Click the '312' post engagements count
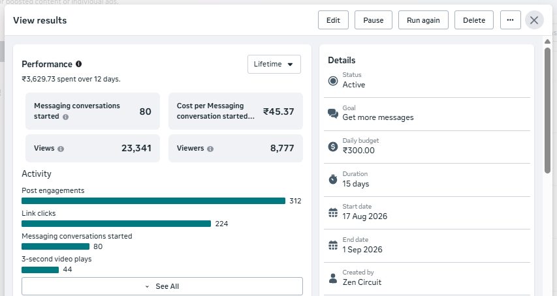Viewport: 557px width, 296px height. click(295, 201)
